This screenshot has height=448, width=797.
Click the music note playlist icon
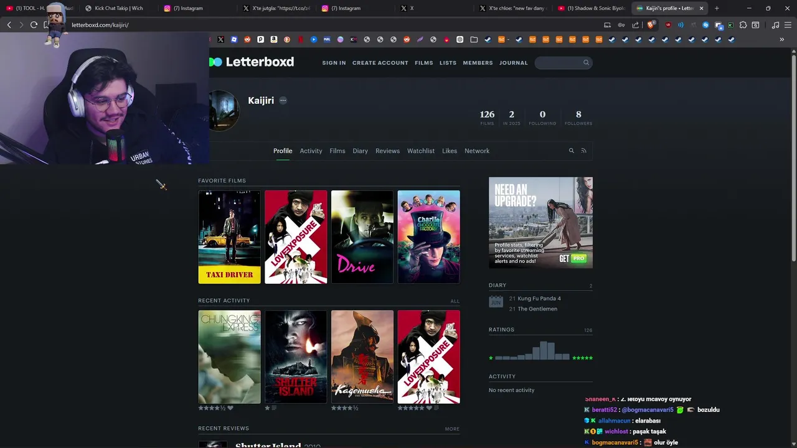click(x=775, y=25)
